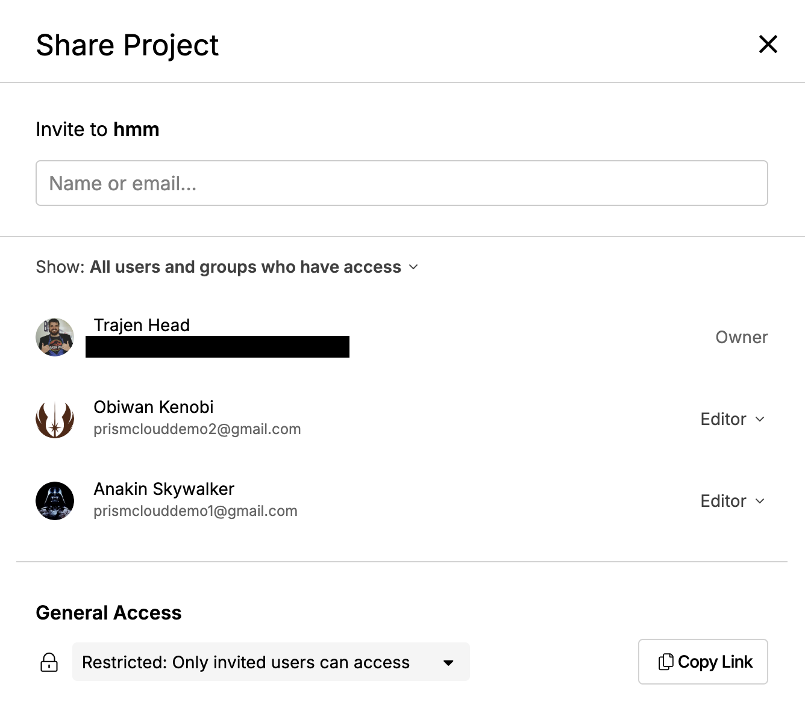Click the Owner role label
Viewport: 805px width, 702px height.
click(x=741, y=337)
